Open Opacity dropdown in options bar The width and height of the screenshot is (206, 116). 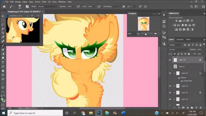coord(74,6)
